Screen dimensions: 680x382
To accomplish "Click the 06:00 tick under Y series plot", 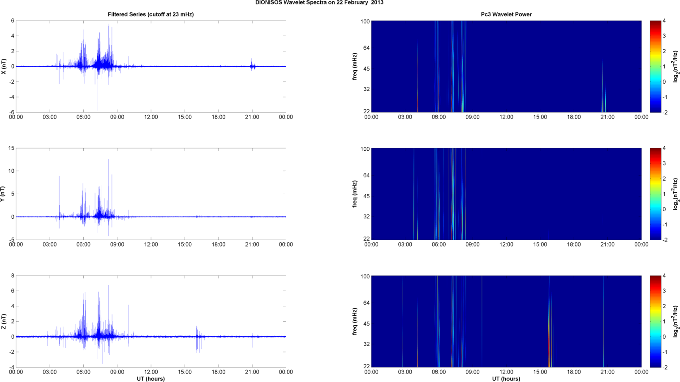I will [x=83, y=244].
